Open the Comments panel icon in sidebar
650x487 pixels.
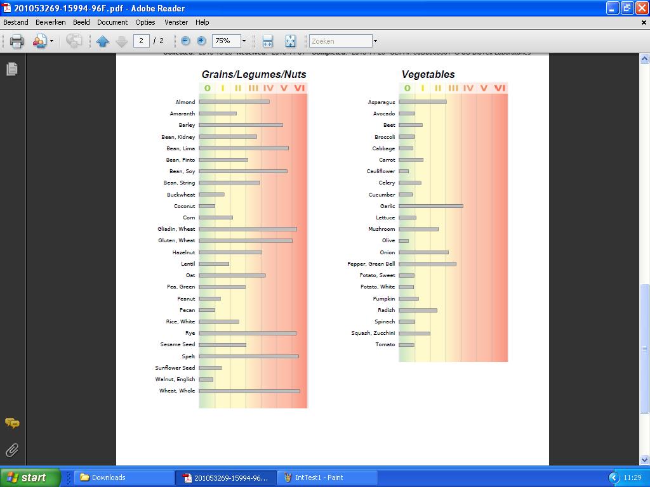pos(12,423)
